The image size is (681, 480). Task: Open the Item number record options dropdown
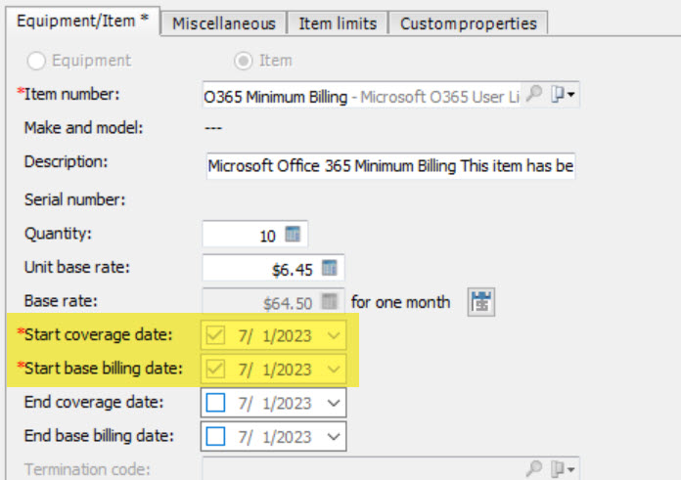point(563,94)
